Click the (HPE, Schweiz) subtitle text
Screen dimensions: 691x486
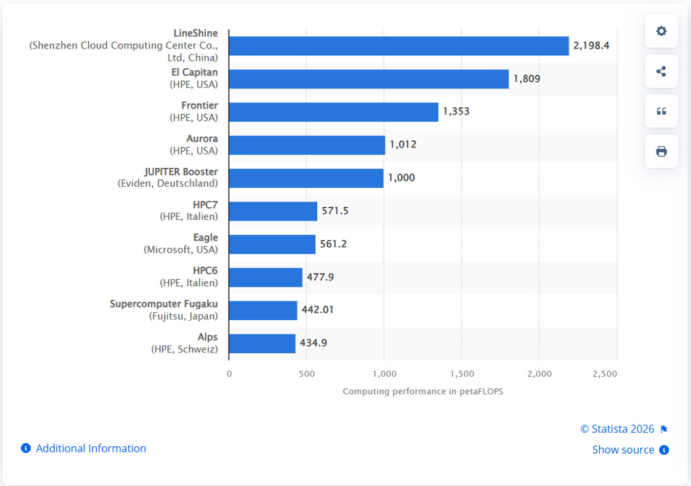pos(185,349)
